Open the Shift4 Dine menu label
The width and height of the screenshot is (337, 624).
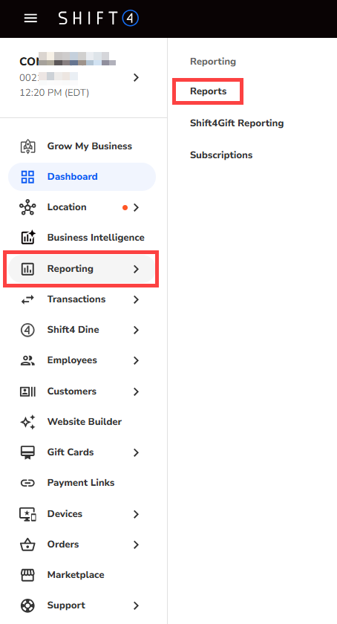click(x=73, y=330)
